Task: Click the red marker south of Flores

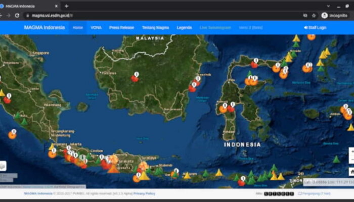Action: [241, 183]
